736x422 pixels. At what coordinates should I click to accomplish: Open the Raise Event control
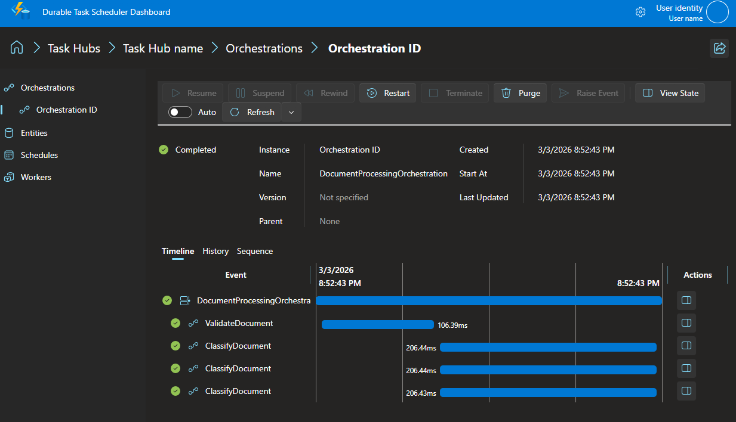coord(588,92)
